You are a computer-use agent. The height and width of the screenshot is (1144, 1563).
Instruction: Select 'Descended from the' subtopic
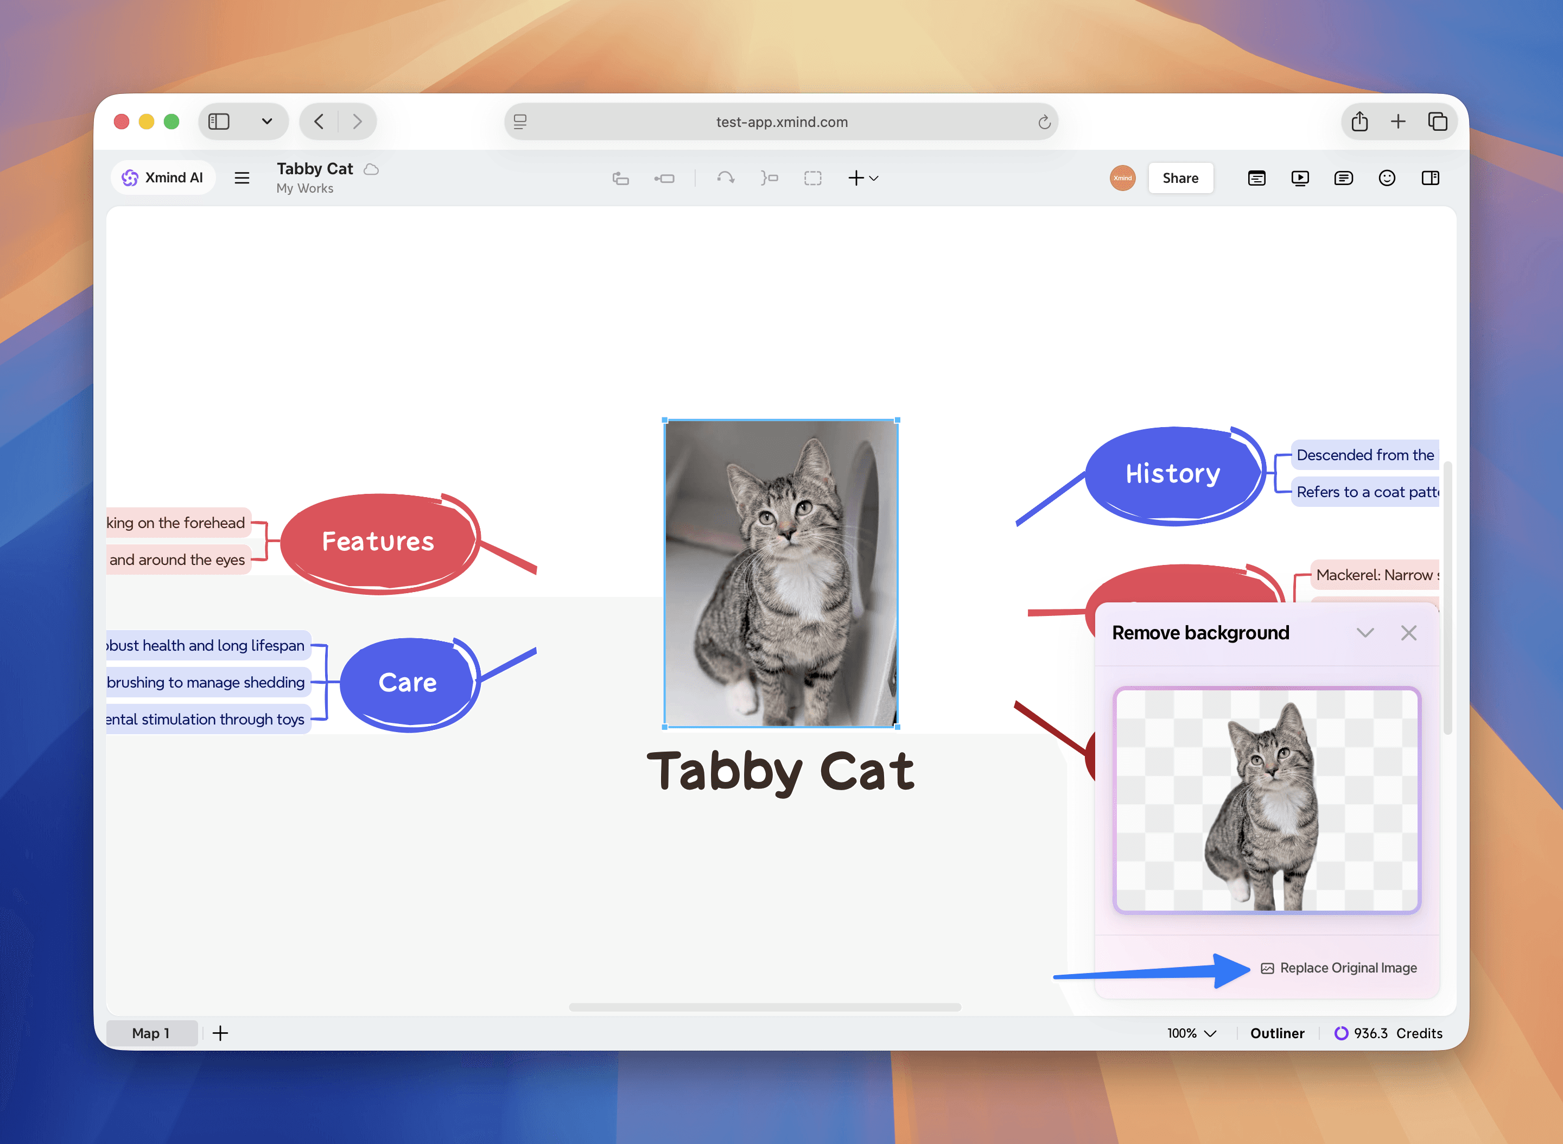(1365, 455)
